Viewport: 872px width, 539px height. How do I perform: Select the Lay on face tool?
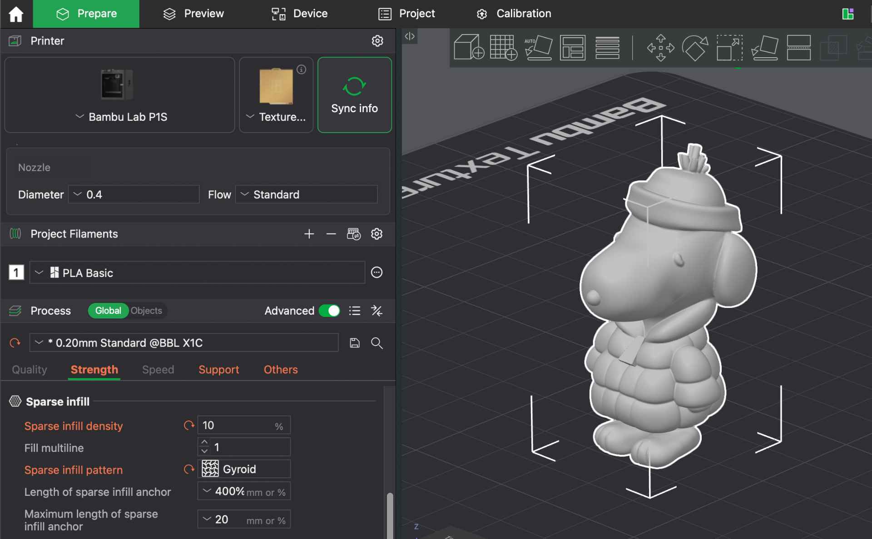pos(764,47)
